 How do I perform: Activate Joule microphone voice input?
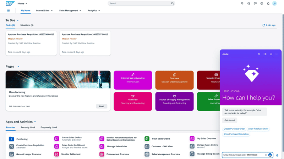(277, 155)
